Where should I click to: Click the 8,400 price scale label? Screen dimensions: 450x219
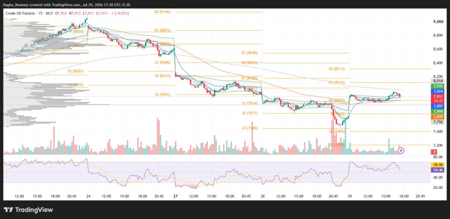438,63
